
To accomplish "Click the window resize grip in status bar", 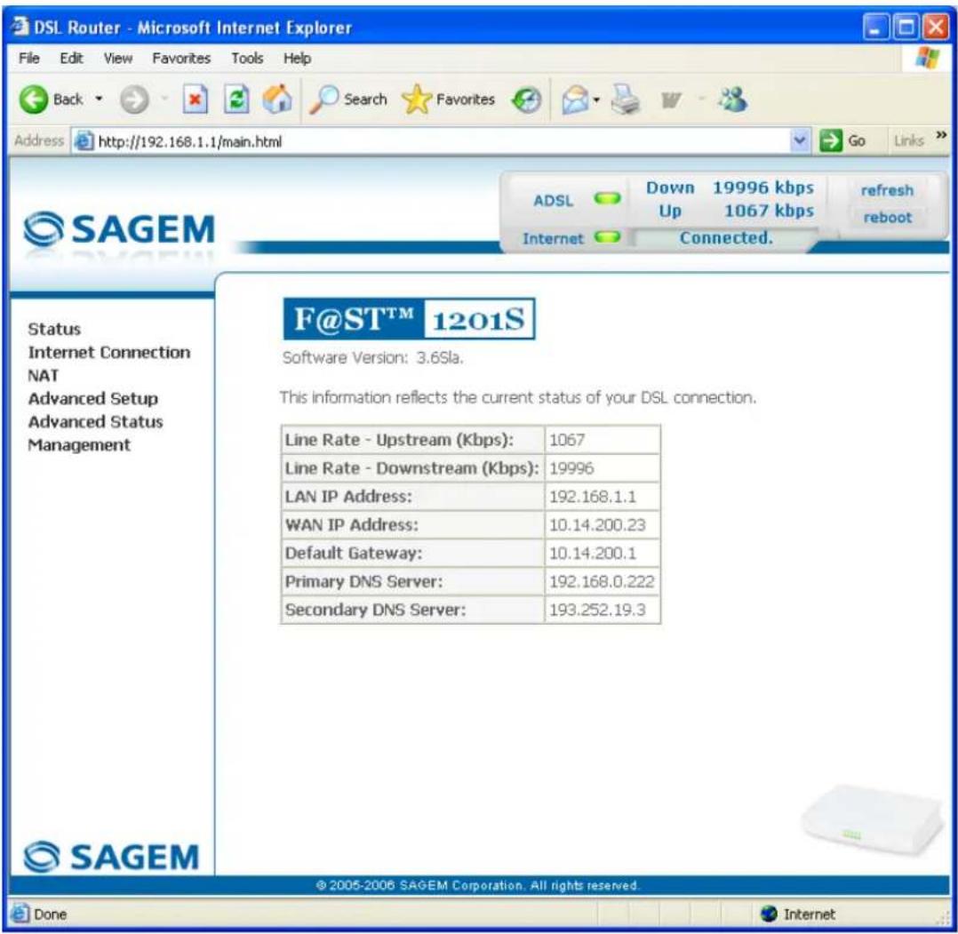I will 944,918.
